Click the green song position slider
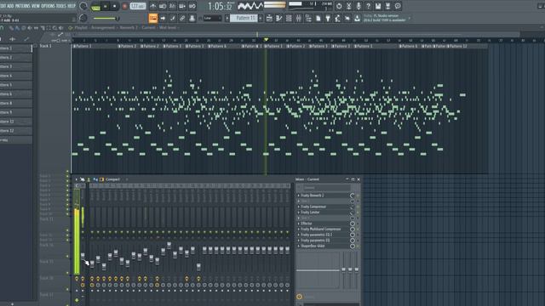Viewport: 545px width, 306px height. pyautogui.click(x=106, y=19)
